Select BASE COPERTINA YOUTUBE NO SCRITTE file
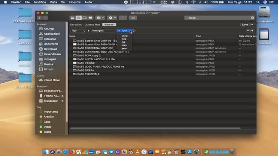 pyautogui.click(x=103, y=52)
